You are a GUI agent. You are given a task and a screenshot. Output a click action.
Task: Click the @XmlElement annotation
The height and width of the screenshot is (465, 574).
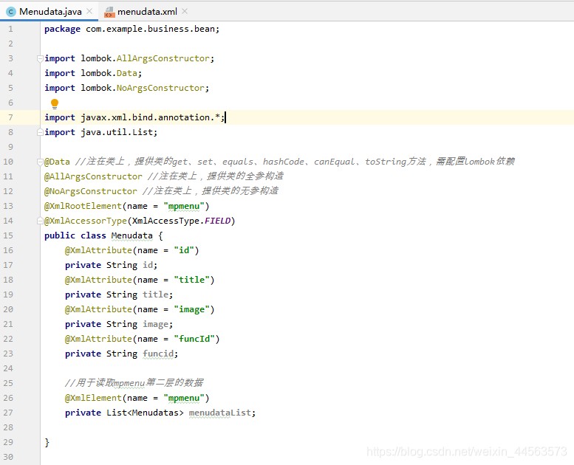[x=93, y=398]
